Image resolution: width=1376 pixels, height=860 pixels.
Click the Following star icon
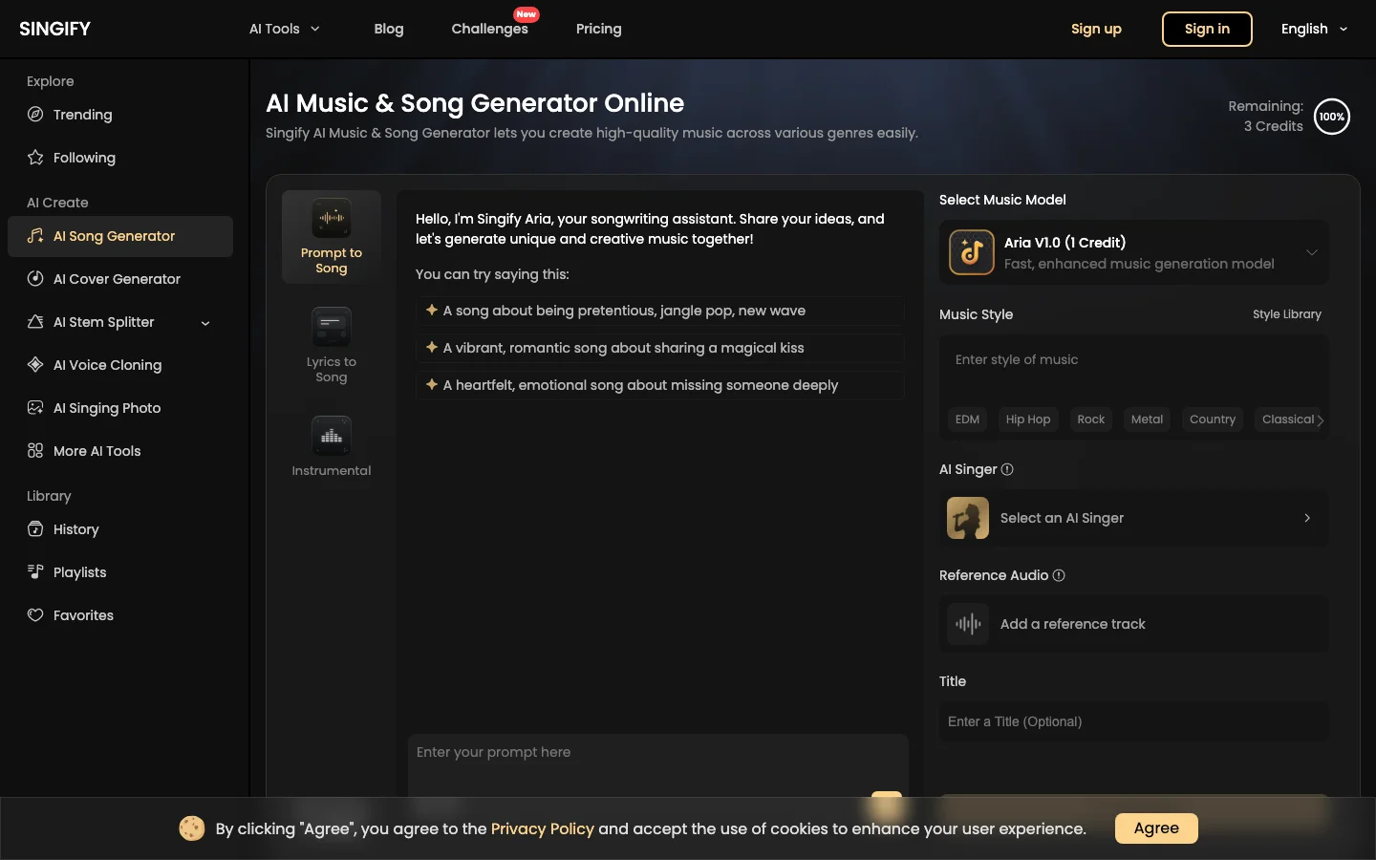pyautogui.click(x=35, y=158)
